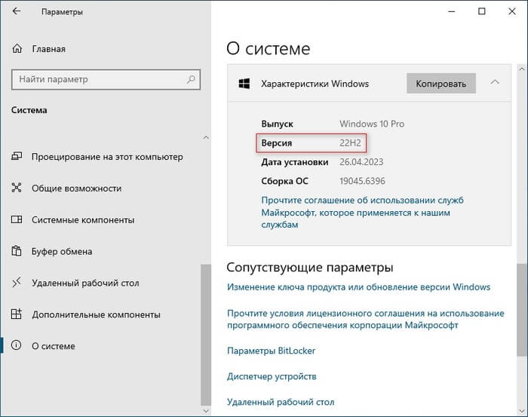This screenshot has height=417, width=528.
Task: Collapse the Характеристики Windows section chevron
Action: click(495, 83)
